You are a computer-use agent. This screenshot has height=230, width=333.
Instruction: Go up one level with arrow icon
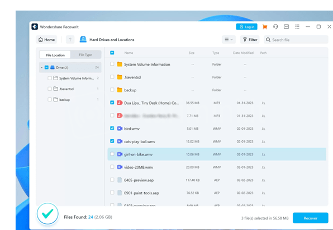70,40
